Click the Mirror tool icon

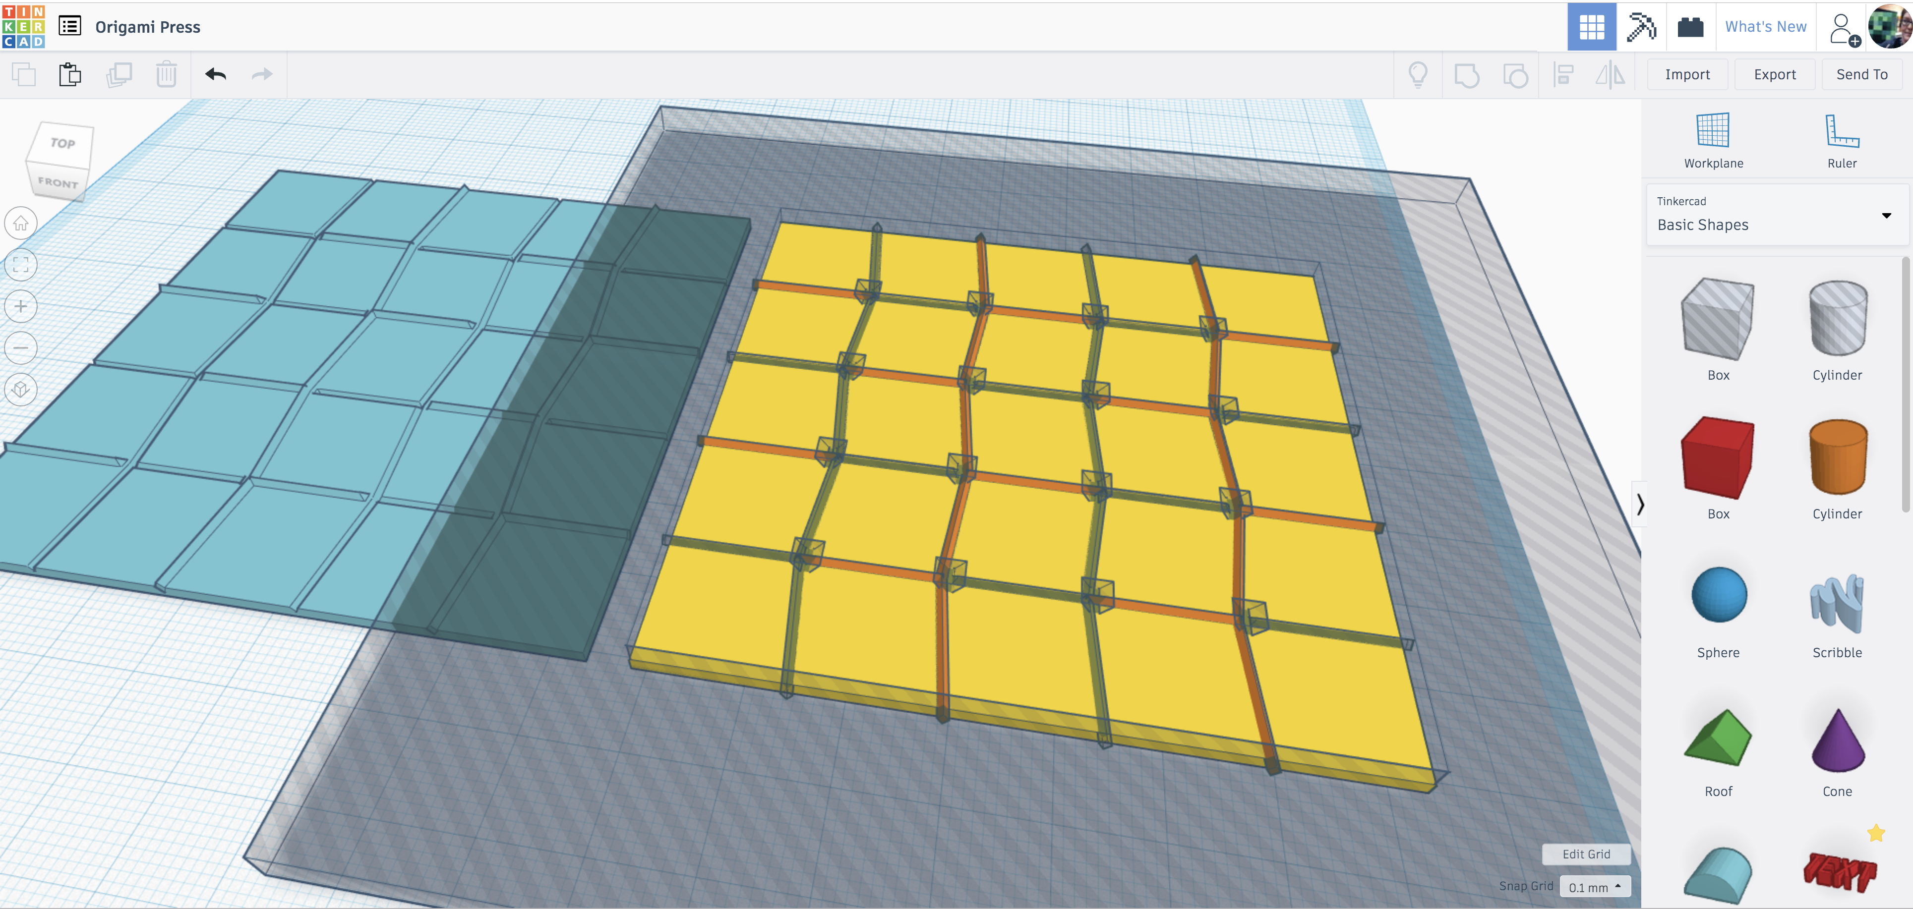1610,75
